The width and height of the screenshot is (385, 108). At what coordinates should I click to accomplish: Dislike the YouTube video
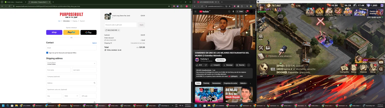[x=206, y=65]
